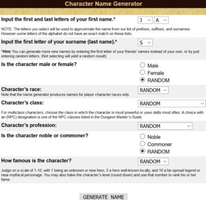Expand the Character's race dropdown
Screen dimensions: 206x200
[x=153, y=90]
